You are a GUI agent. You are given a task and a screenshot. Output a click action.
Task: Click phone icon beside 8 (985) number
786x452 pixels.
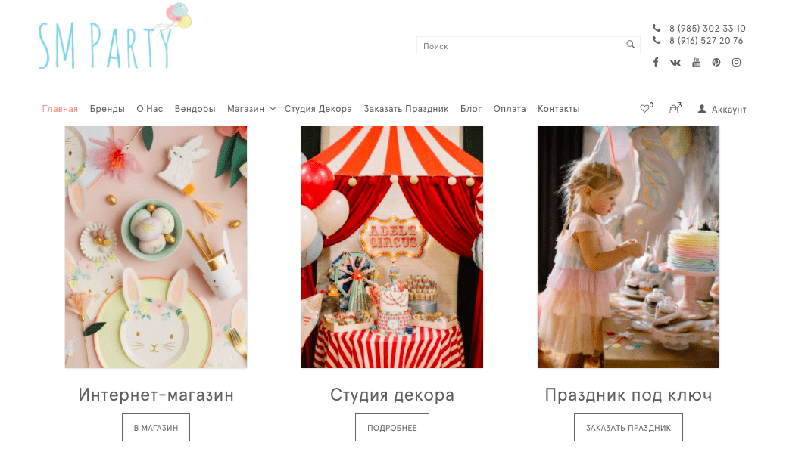point(657,28)
